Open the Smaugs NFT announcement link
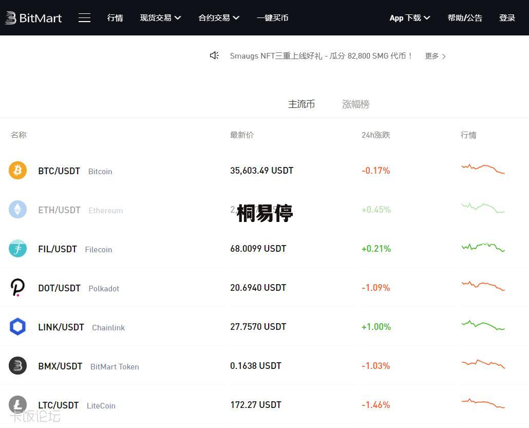The width and height of the screenshot is (529, 428). click(x=321, y=55)
